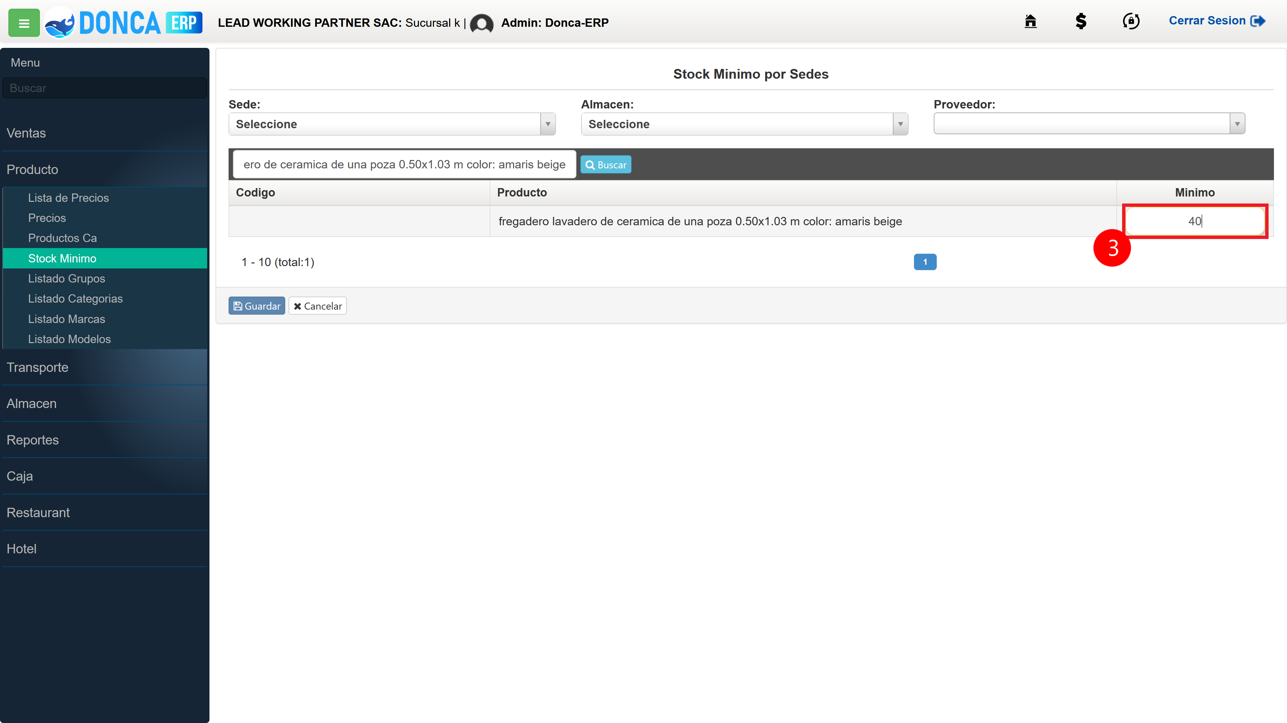Expand the Transporte menu section
Viewport: 1287px width, 723px height.
click(x=105, y=367)
